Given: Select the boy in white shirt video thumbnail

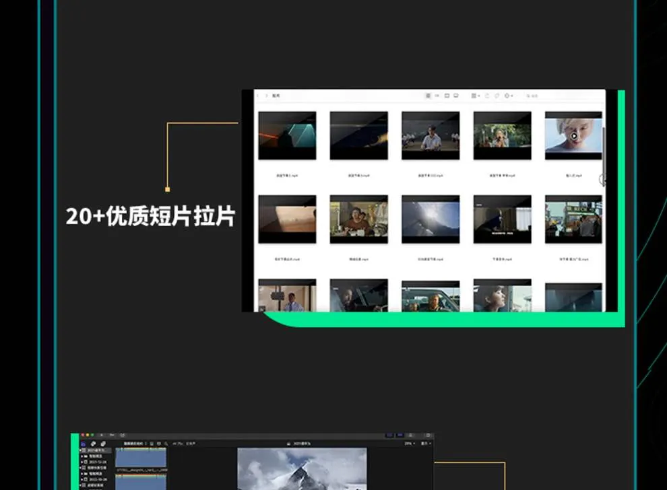Looking at the screenshot, I should click(x=431, y=136).
